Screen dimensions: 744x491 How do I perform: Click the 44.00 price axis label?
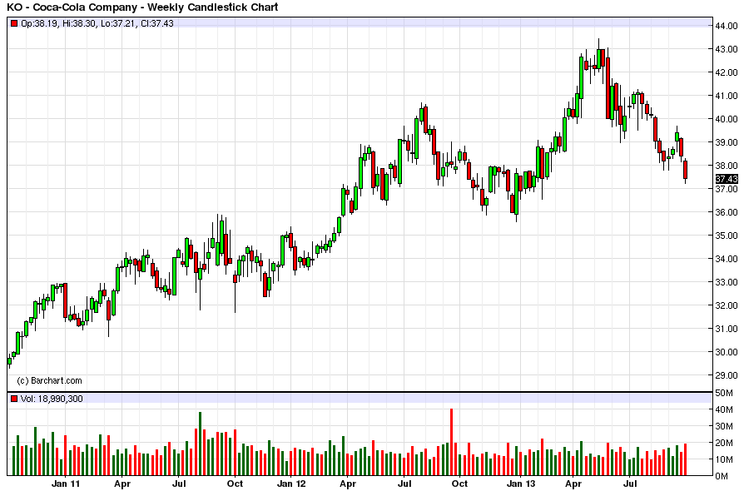pos(727,26)
